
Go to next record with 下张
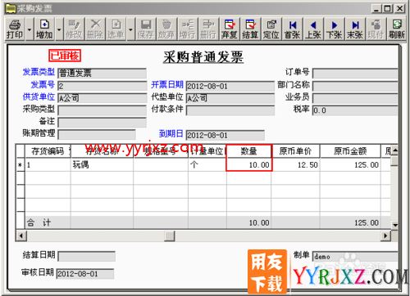[x=335, y=29]
